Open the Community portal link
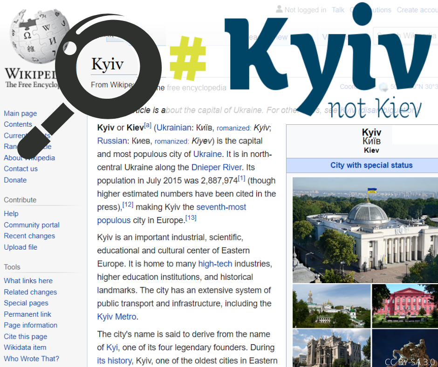Screen dimensions: 438x367 pos(32,225)
